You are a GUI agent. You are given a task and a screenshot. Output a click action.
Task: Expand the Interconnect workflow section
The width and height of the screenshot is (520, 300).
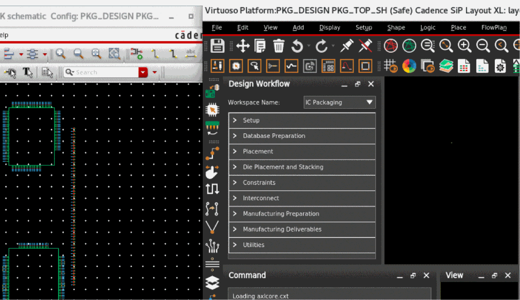(x=302, y=198)
